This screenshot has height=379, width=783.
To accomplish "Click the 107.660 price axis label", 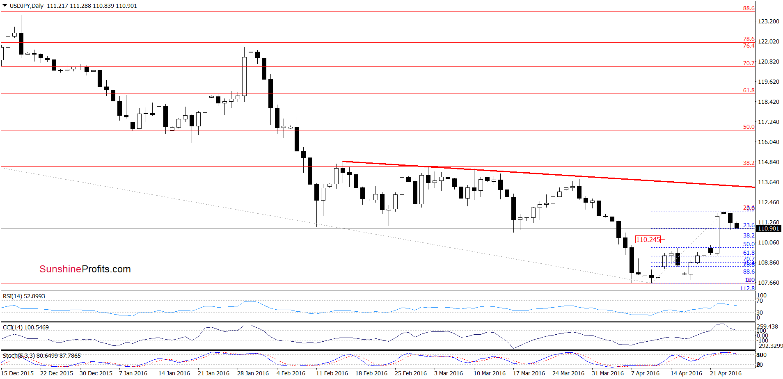I will coord(768,283).
